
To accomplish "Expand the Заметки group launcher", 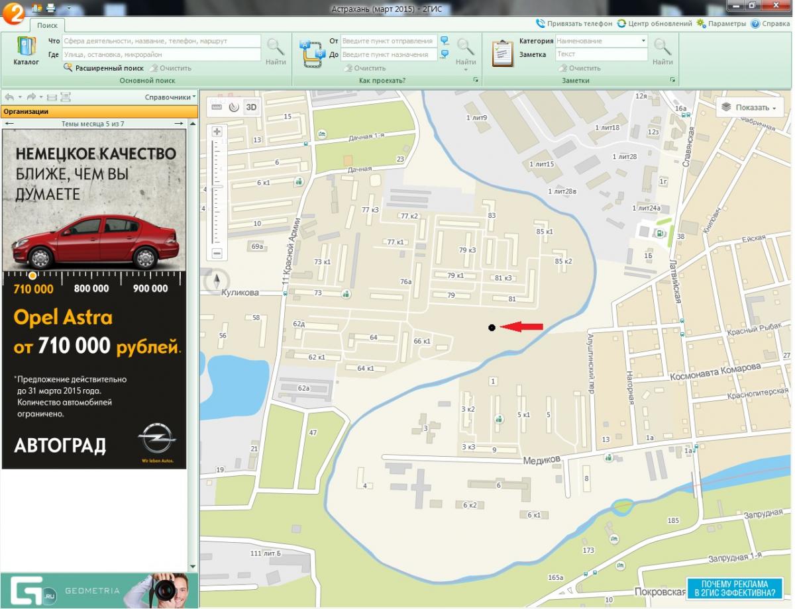I will (672, 80).
